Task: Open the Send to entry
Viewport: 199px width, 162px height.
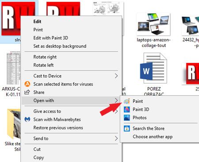Action: [x=72, y=139]
